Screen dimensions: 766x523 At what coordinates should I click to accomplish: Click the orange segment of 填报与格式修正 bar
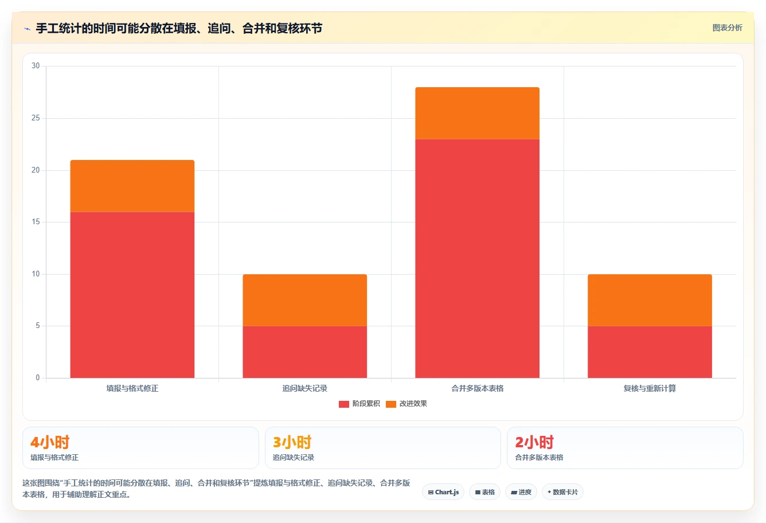(x=132, y=186)
